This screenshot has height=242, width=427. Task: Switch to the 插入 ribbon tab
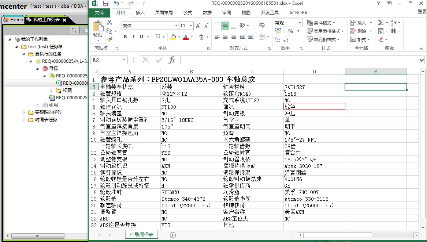140,13
